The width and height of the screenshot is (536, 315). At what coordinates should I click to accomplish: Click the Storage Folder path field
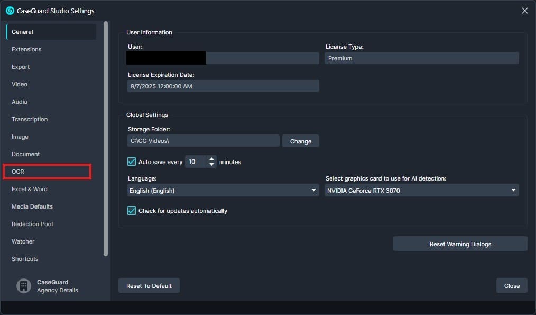point(203,141)
